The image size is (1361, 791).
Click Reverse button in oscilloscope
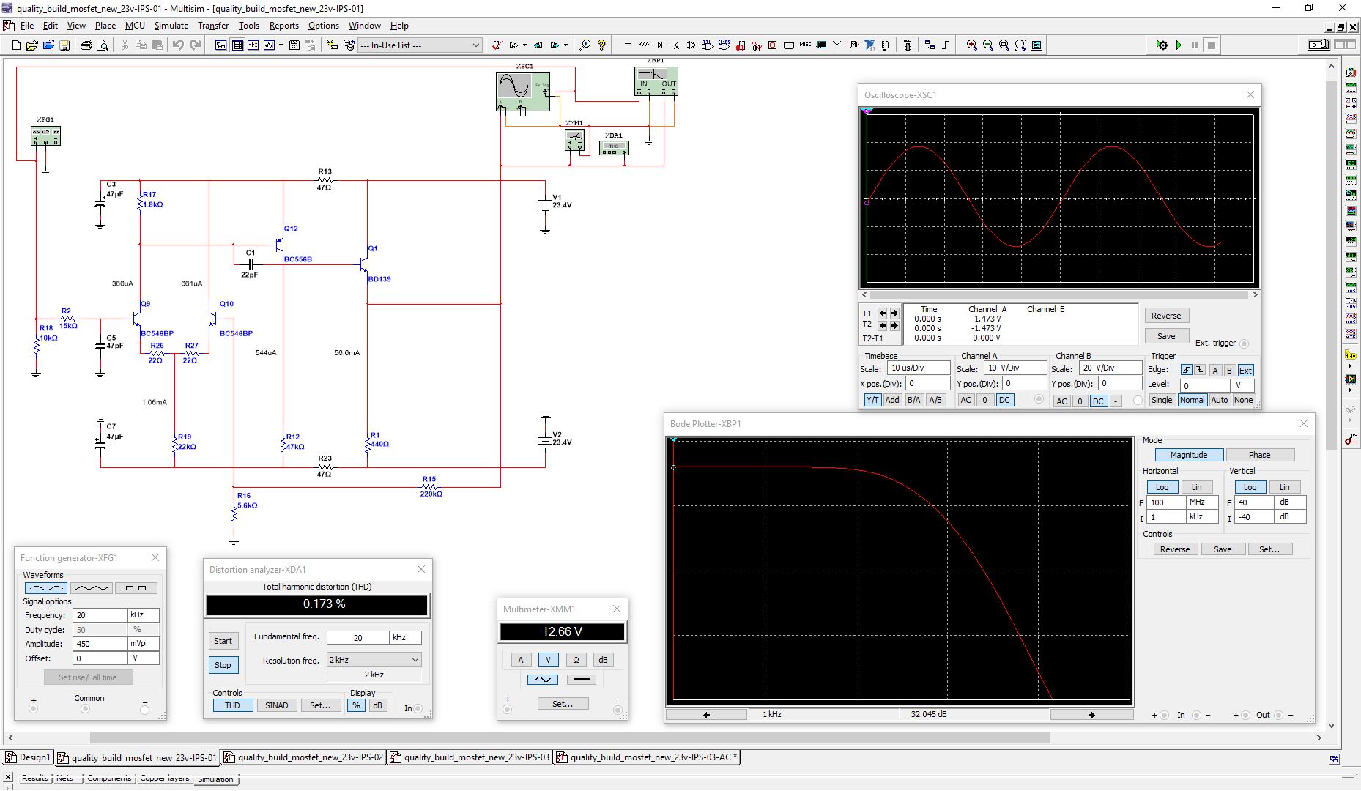point(1166,316)
